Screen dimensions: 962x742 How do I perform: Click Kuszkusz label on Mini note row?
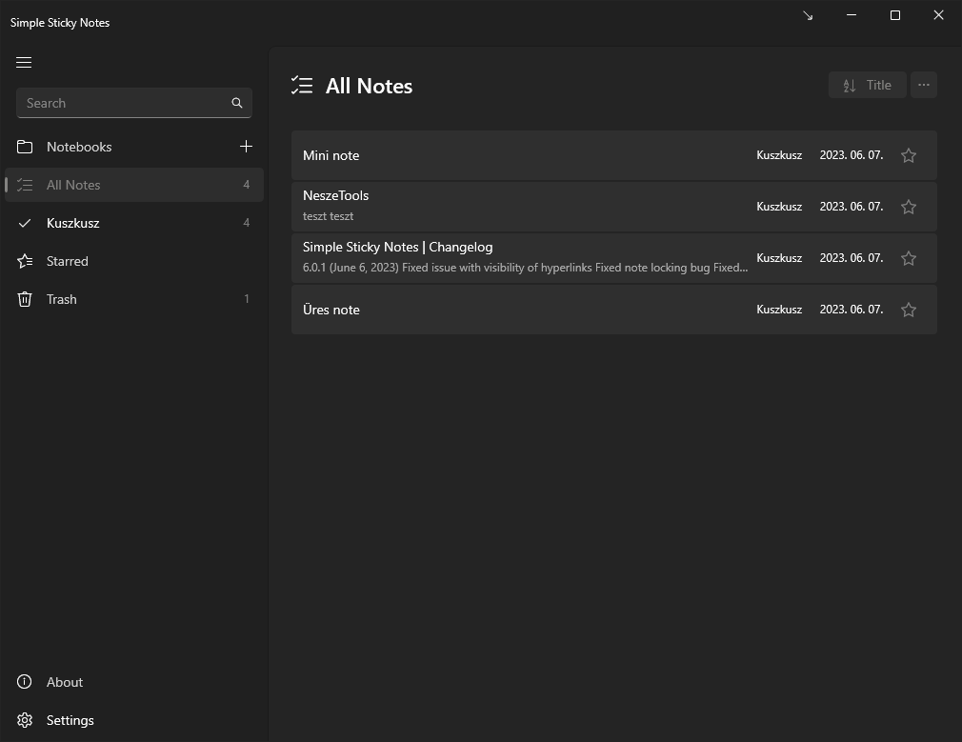[779, 155]
